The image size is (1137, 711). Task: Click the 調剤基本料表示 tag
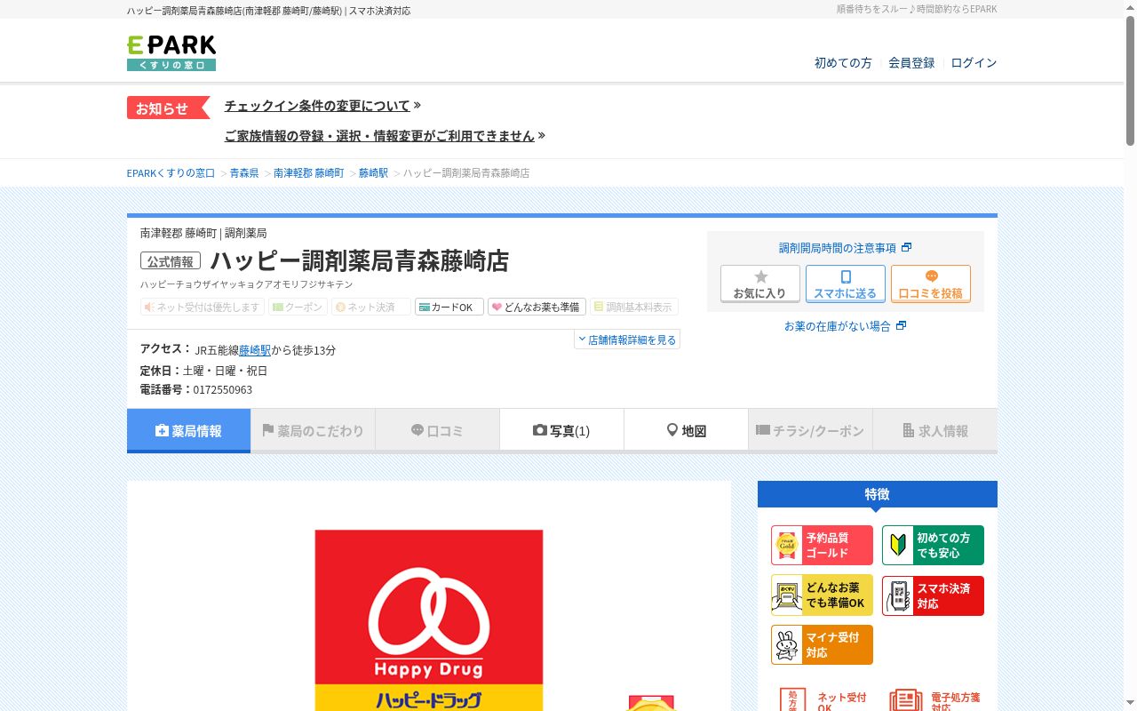coord(634,307)
